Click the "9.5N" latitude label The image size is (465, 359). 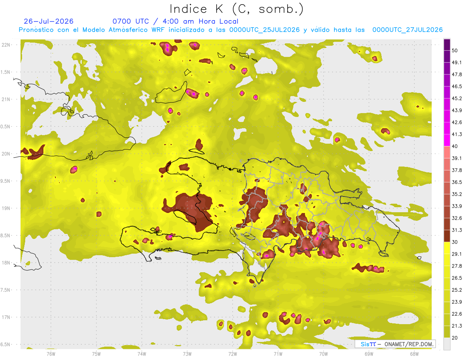pos(5,181)
